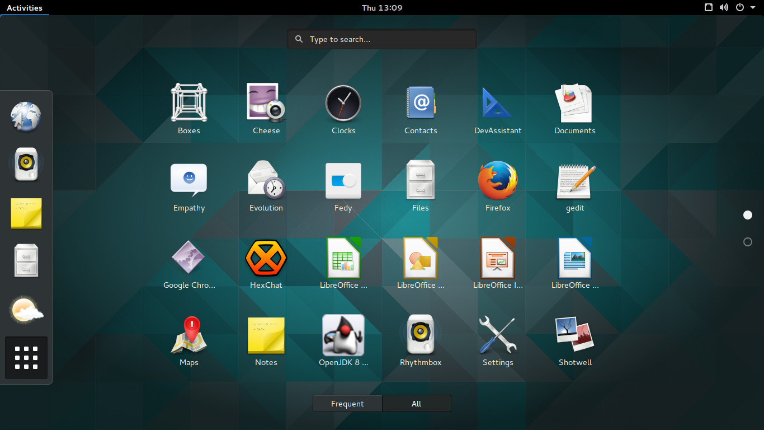The height and width of the screenshot is (430, 764).
Task: Click the Activities button
Action: coord(25,8)
